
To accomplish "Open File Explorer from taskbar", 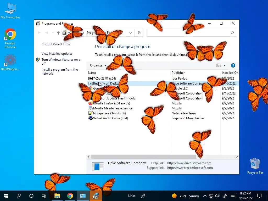I will point(57,196).
